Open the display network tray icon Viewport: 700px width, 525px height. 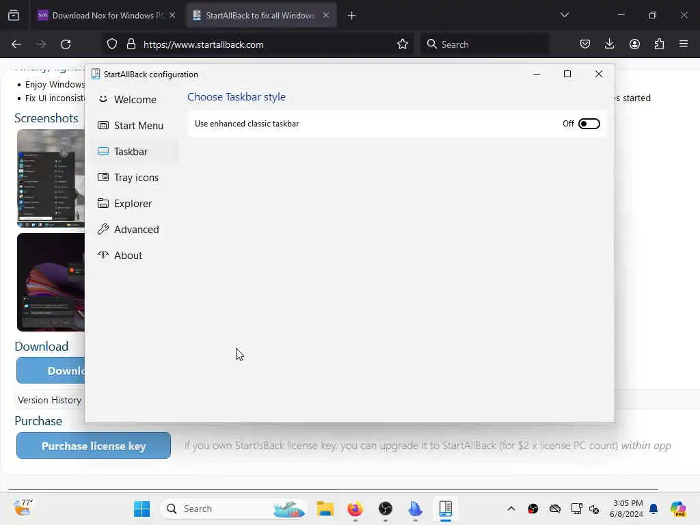(576, 509)
